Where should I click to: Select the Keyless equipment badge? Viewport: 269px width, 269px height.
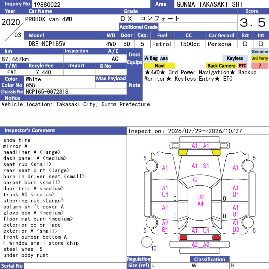click(235, 58)
